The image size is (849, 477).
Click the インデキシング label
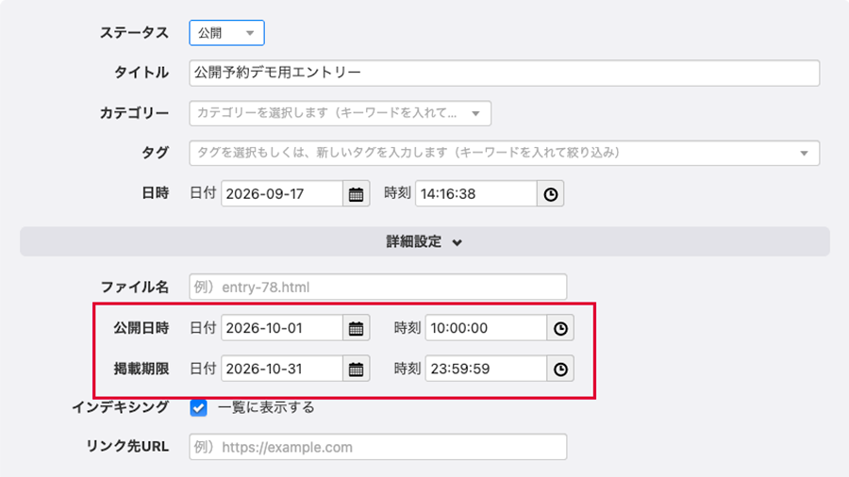pos(120,407)
